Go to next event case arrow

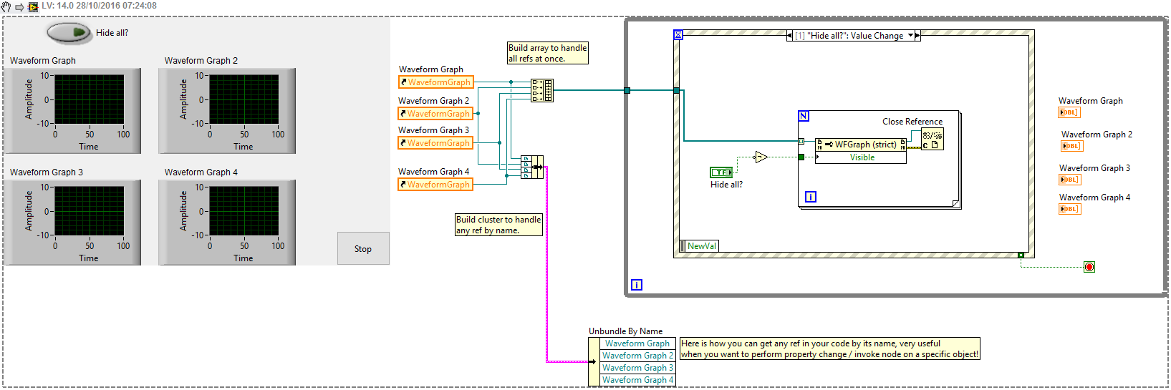(x=917, y=35)
